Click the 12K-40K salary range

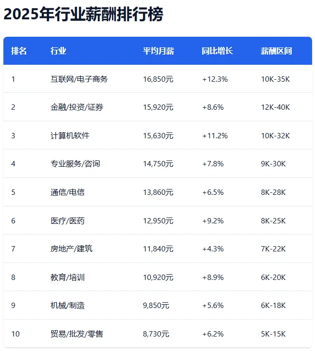click(275, 107)
